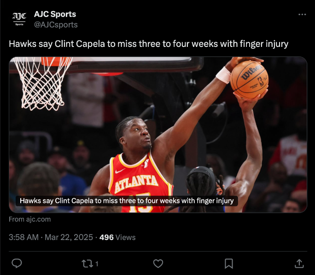
Task: Click the Wilson basketball in the photo
Action: 249,80
